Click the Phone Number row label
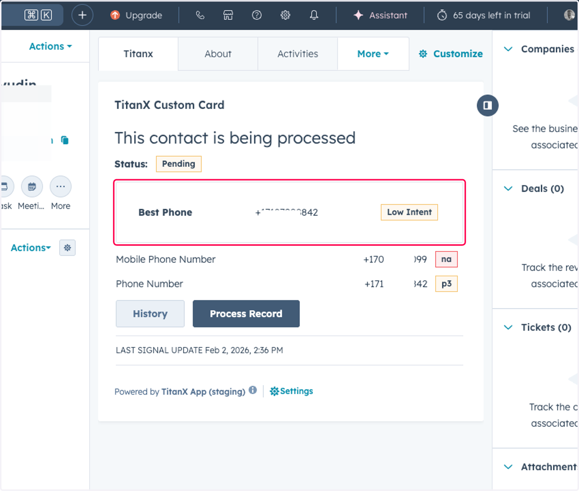The image size is (579, 491). coord(149,284)
